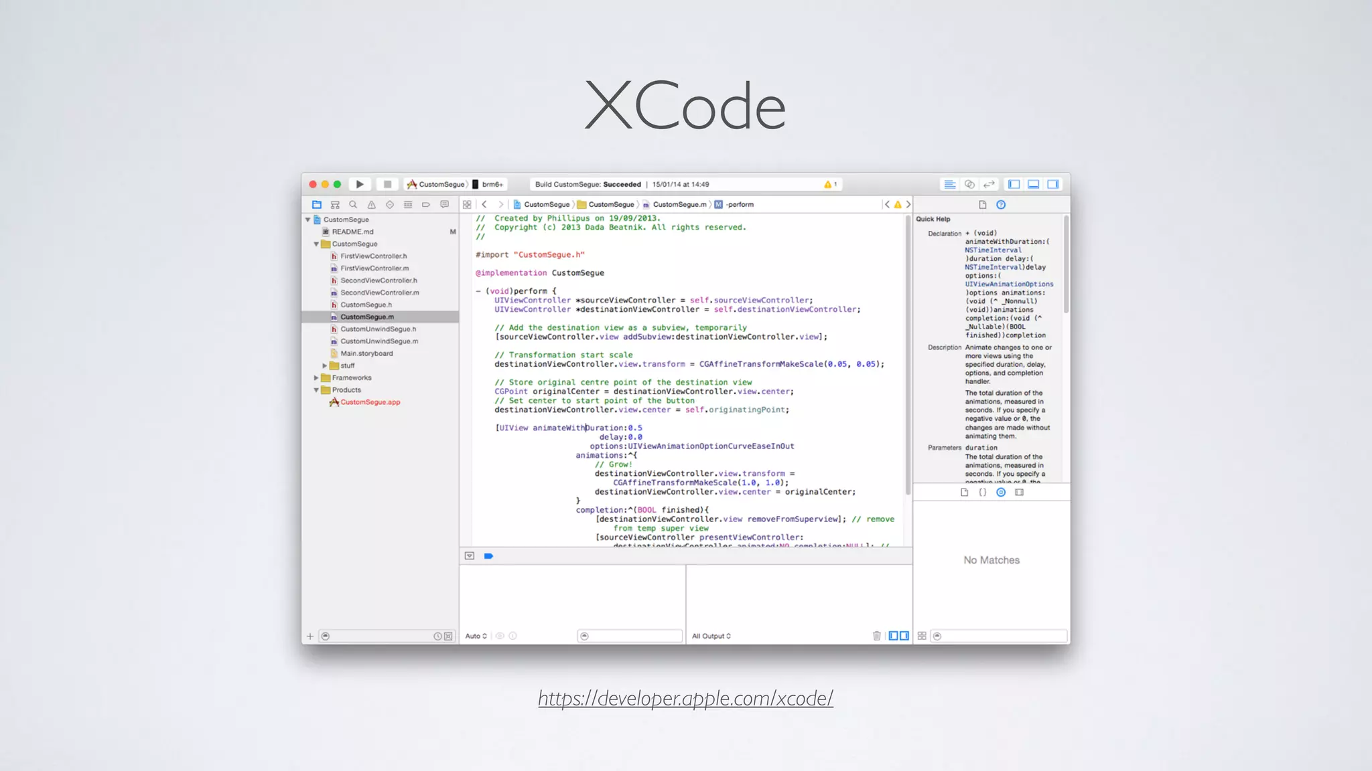Viewport: 1372px width, 771px height.
Task: Click the CustomSegue scheme selector
Action: 435,184
